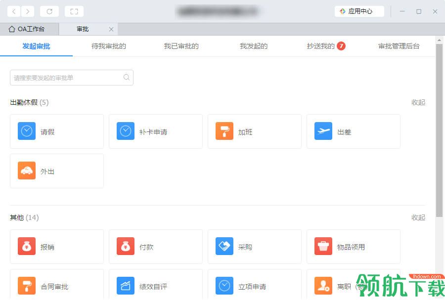
Task: Start a 合同审批 contract approval
Action: point(57,284)
